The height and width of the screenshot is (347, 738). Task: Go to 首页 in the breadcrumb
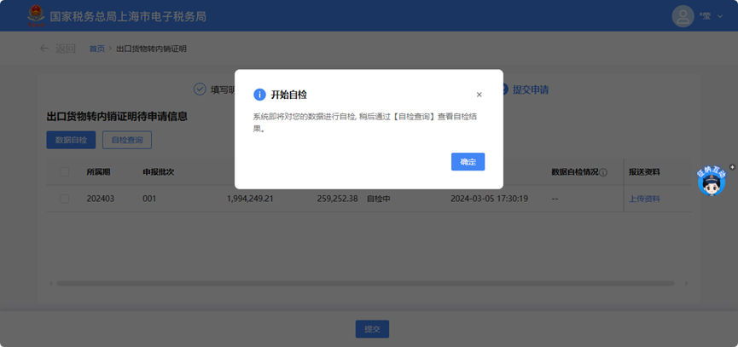pos(97,49)
